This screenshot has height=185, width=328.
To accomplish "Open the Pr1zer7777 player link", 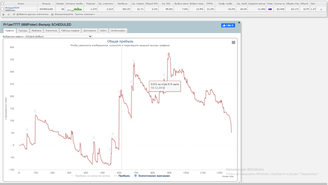I will tap(12, 8).
